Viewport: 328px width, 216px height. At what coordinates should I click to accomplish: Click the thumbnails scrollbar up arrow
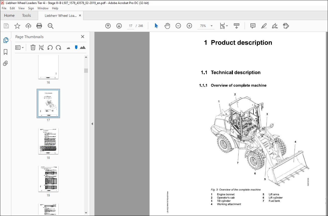tap(86, 57)
